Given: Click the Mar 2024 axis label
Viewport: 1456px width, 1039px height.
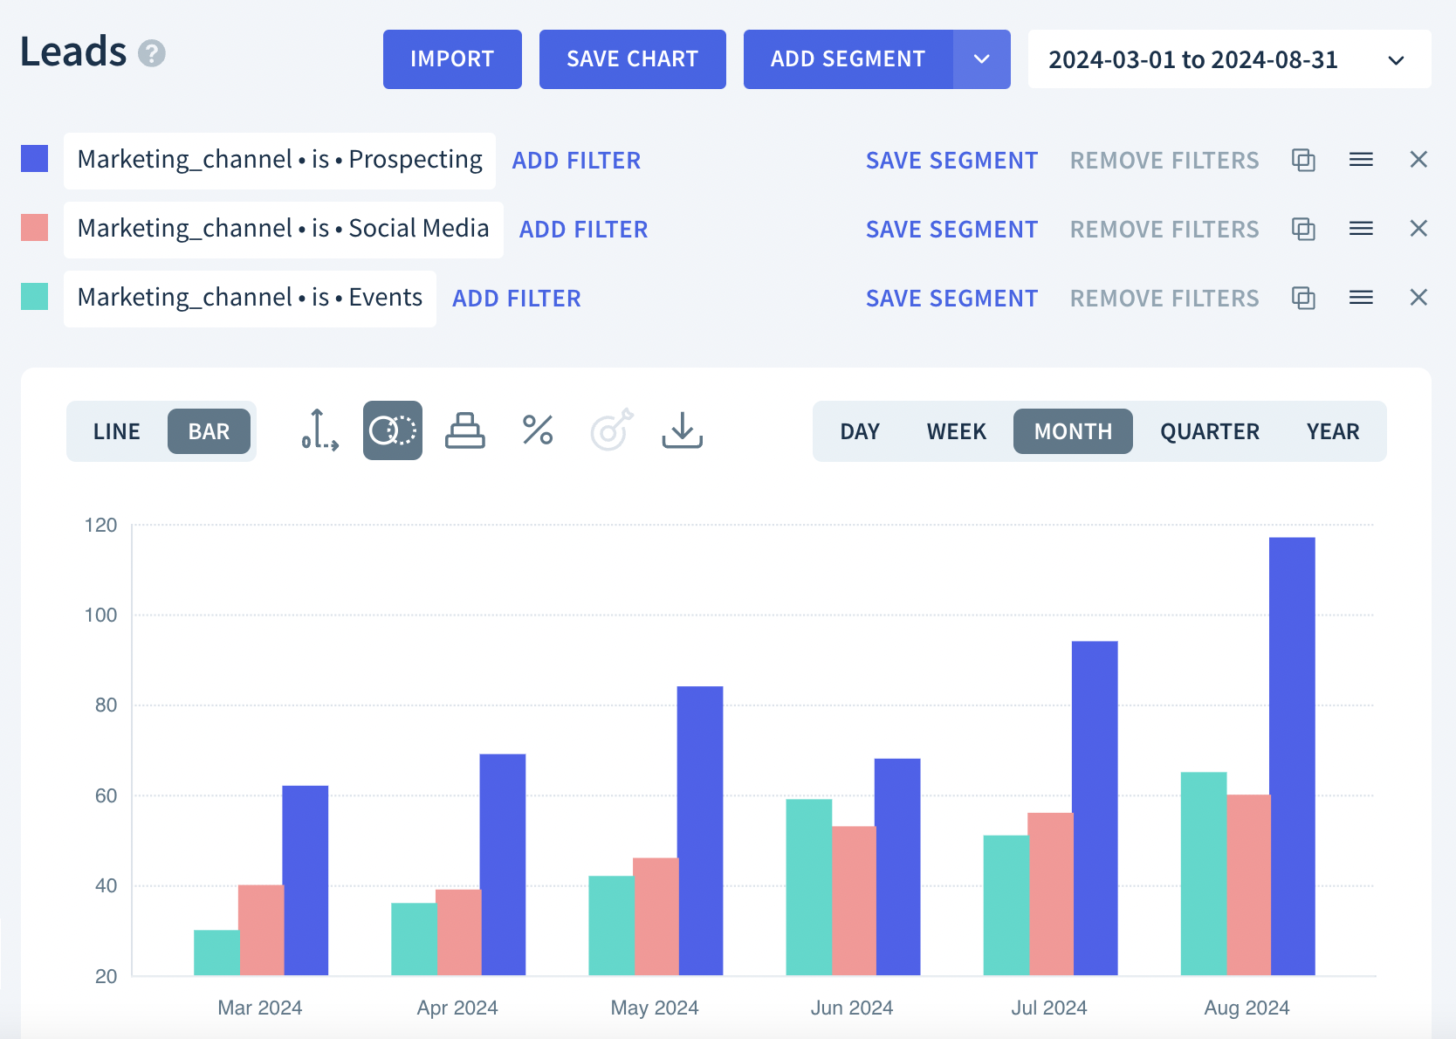Looking at the screenshot, I should coord(260,1008).
